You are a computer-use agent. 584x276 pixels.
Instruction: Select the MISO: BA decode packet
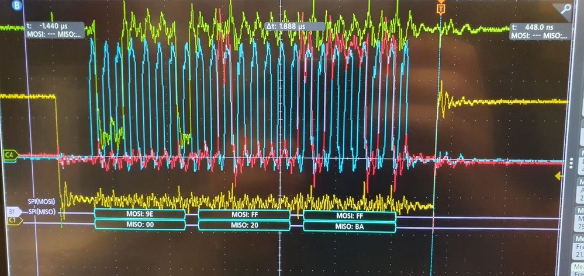(350, 226)
